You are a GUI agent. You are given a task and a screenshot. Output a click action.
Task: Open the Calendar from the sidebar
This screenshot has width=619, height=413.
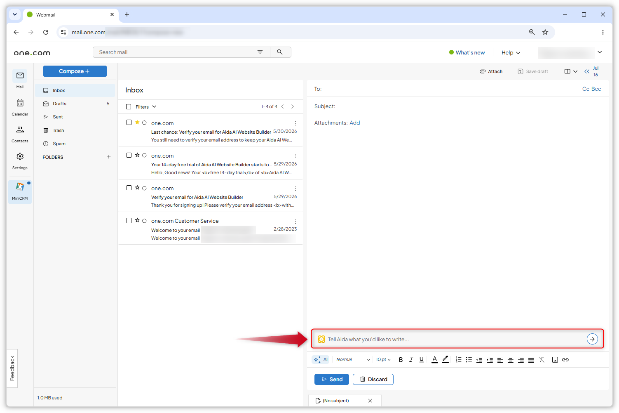tap(20, 106)
